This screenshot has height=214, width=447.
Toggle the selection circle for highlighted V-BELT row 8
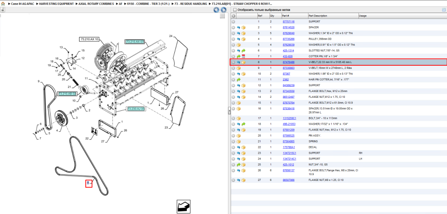233,62
